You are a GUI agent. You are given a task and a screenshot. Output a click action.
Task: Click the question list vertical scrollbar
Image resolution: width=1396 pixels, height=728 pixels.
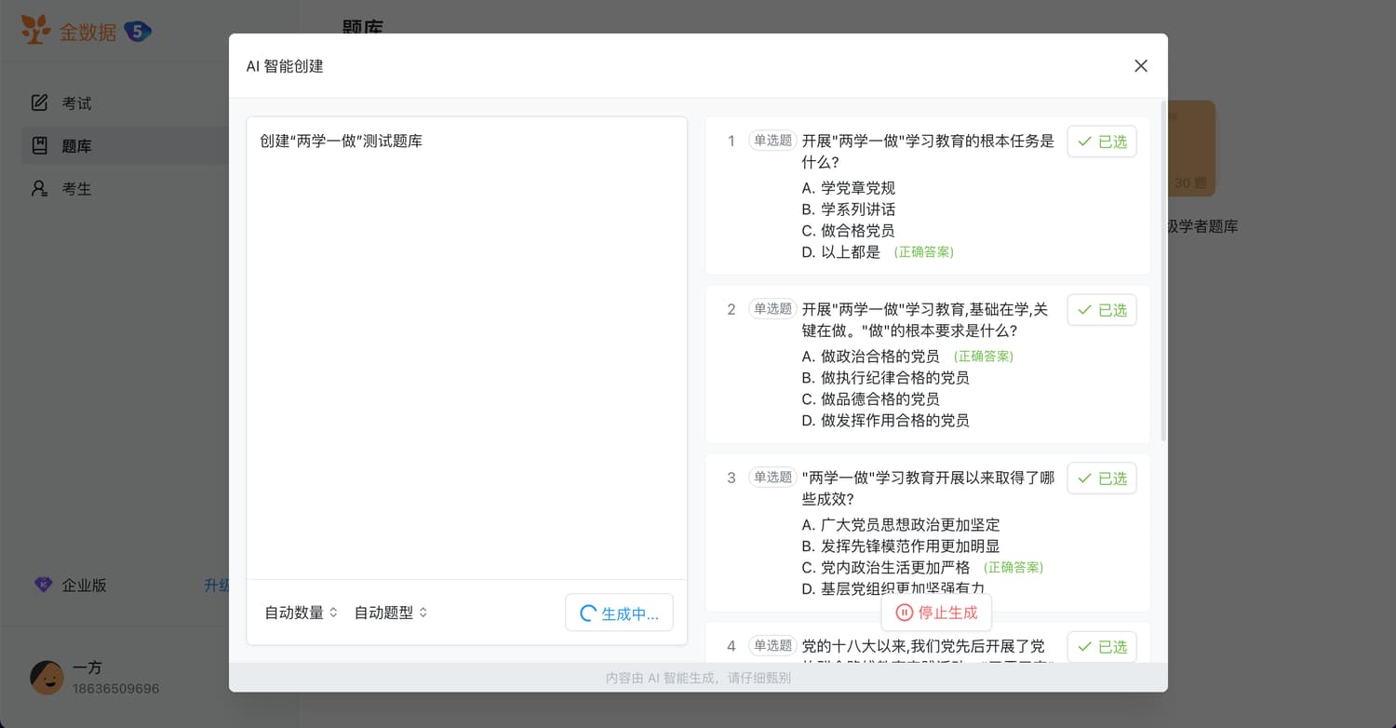point(1163,279)
